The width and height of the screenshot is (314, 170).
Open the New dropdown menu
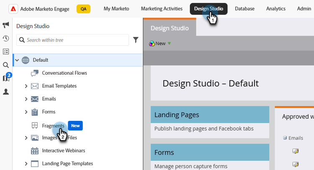tap(160, 43)
